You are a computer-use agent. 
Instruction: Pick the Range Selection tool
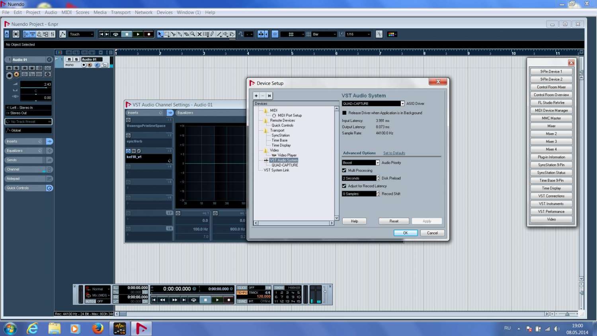point(167,34)
